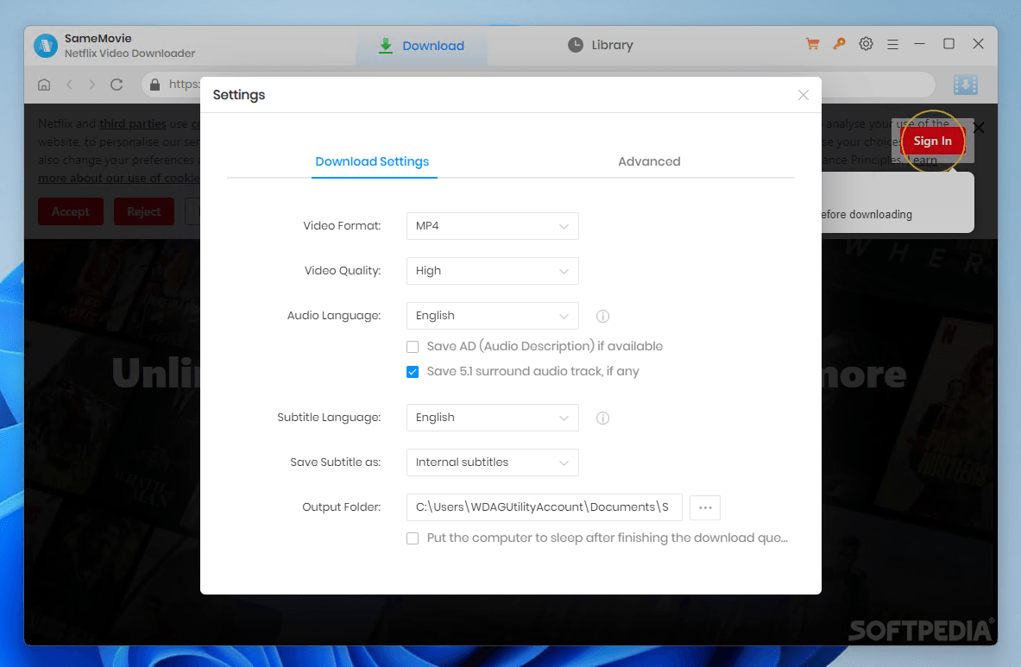Open the Library tab
Image resolution: width=1021 pixels, height=667 pixels.
(x=601, y=45)
